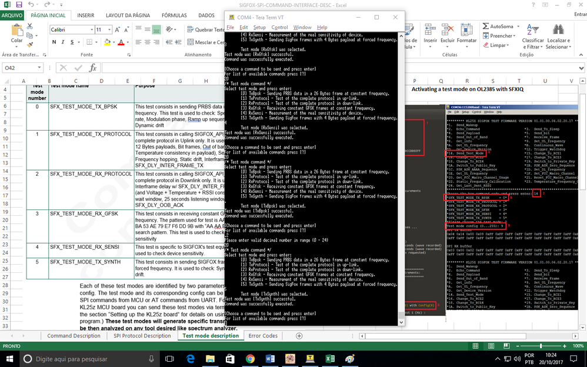Click Excluir cells button
Screen dimensions: 587x367
[x=448, y=36]
